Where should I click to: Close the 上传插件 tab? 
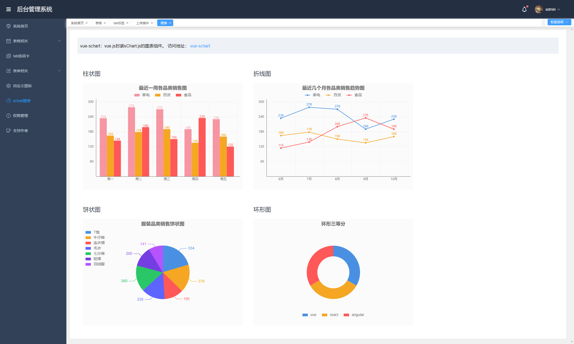click(x=152, y=23)
